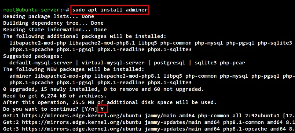
Task: Click 'postgresql' in the suggested packages line
Action: pyautogui.click(x=170, y=63)
